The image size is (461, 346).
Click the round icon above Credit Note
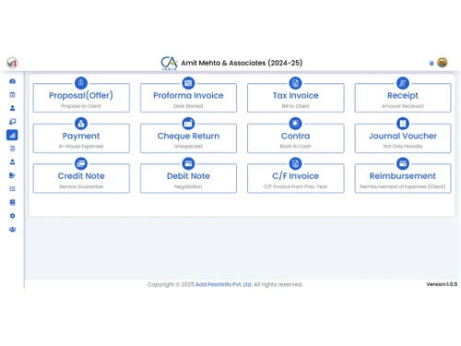(81, 163)
